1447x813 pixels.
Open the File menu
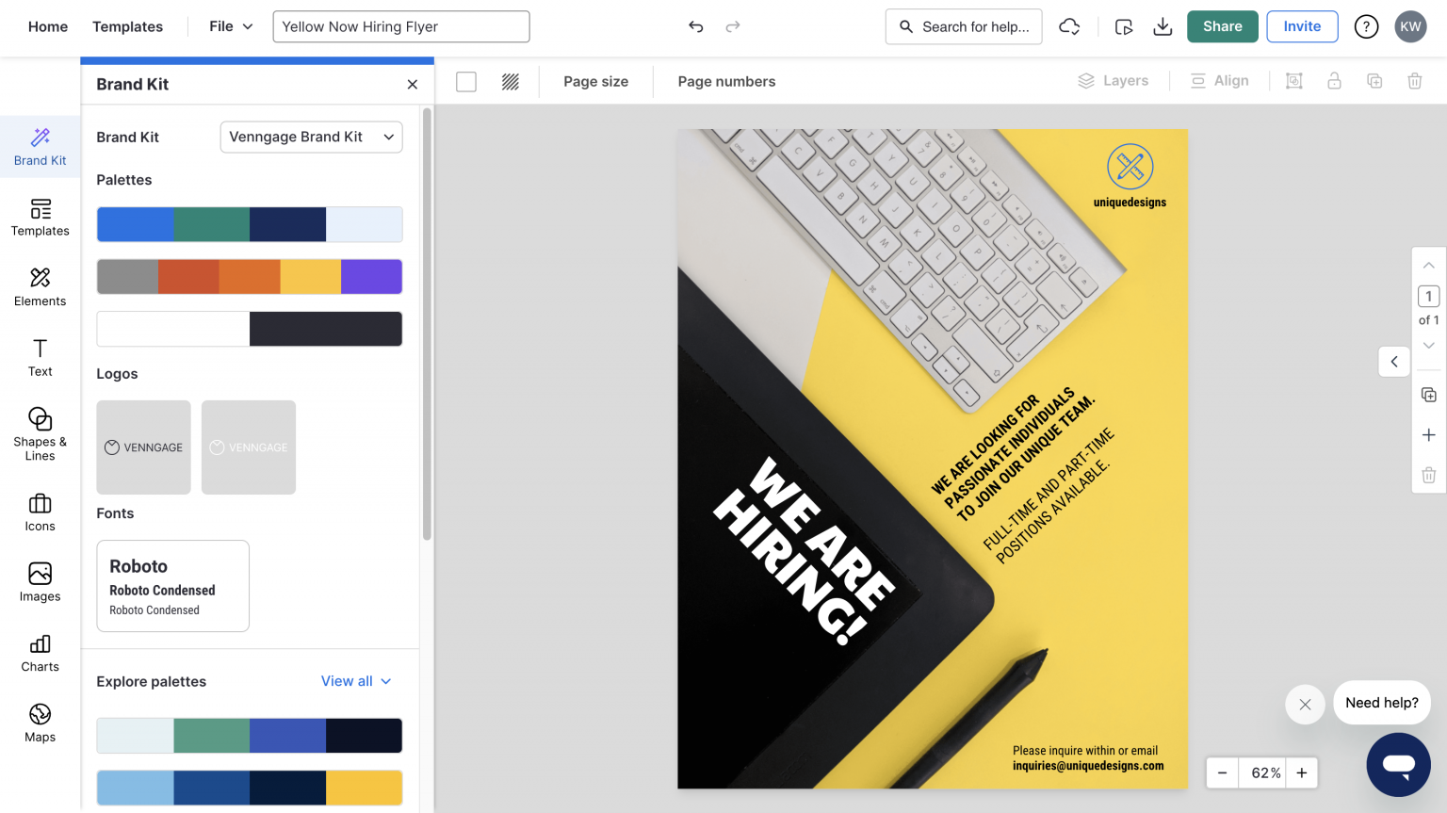point(228,26)
